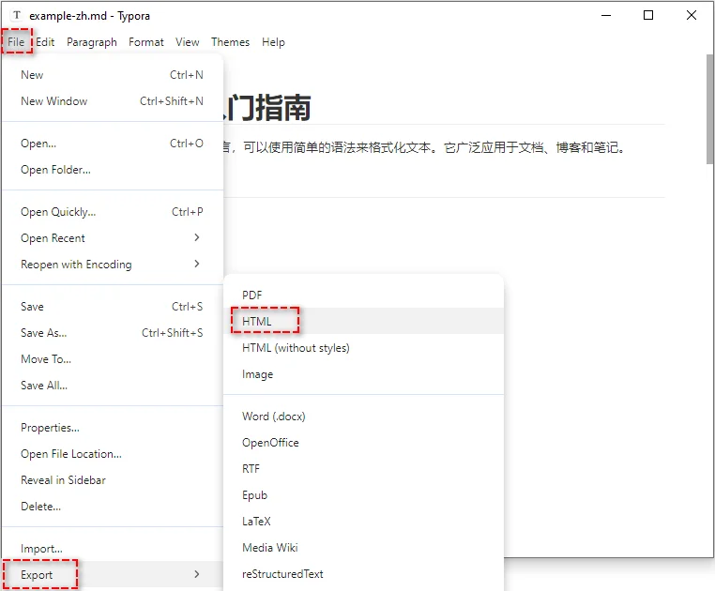Choose Save from the File menu
The height and width of the screenshot is (591, 715).
[113, 307]
